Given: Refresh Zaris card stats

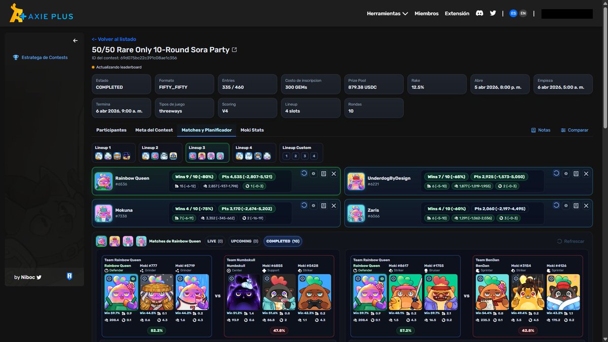Looking at the screenshot, I should coord(556,205).
